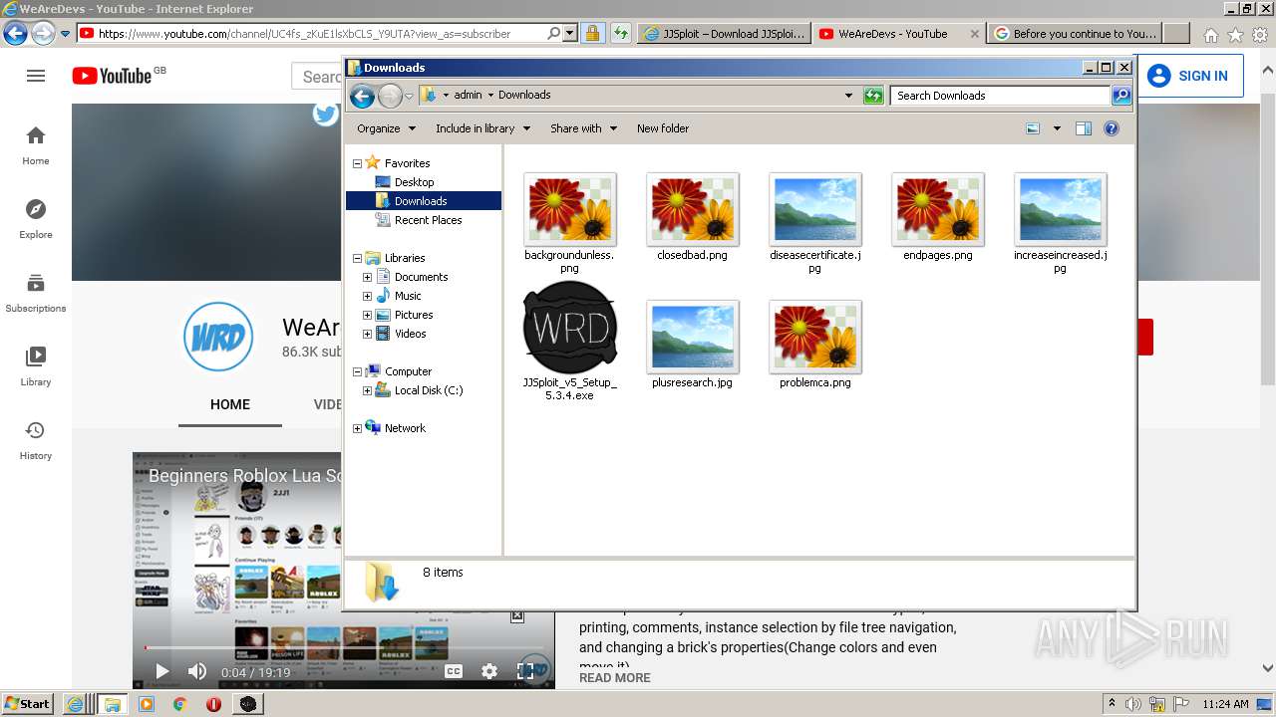This screenshot has height=717, width=1276.
Task: Click the WRD channel avatar
Action: (x=218, y=337)
